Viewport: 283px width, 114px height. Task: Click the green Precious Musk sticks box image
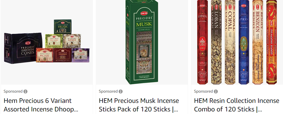(141, 43)
